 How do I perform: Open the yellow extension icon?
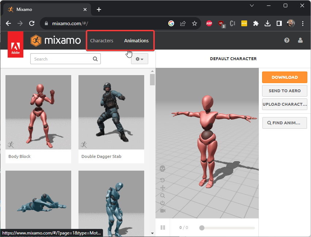tap(244, 23)
